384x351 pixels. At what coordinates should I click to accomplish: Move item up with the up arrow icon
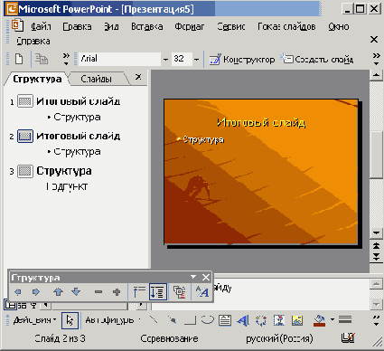58,292
